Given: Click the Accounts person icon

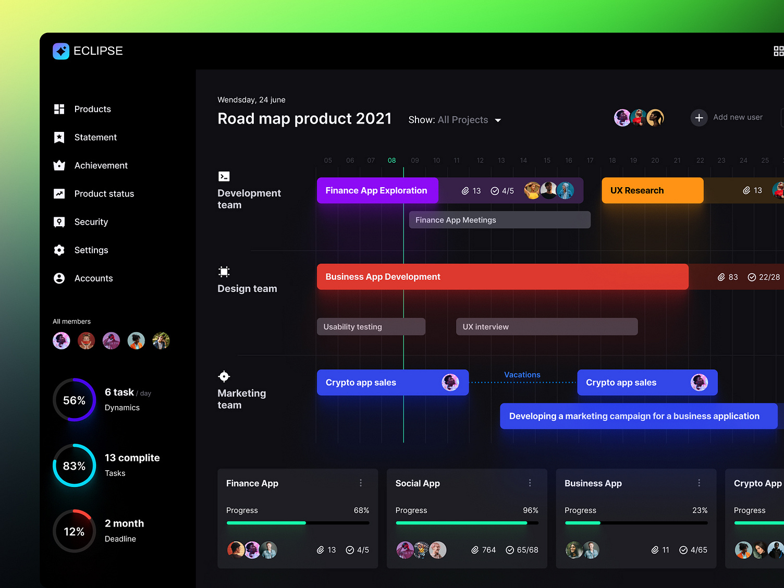Looking at the screenshot, I should tap(59, 278).
